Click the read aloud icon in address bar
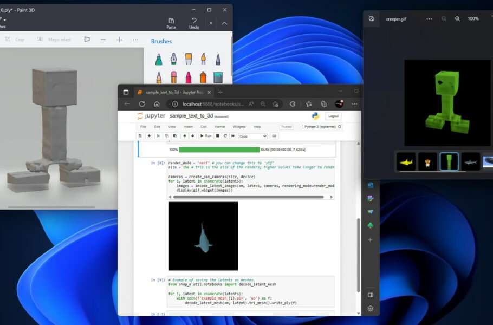This screenshot has width=493, height=325. tap(251, 104)
